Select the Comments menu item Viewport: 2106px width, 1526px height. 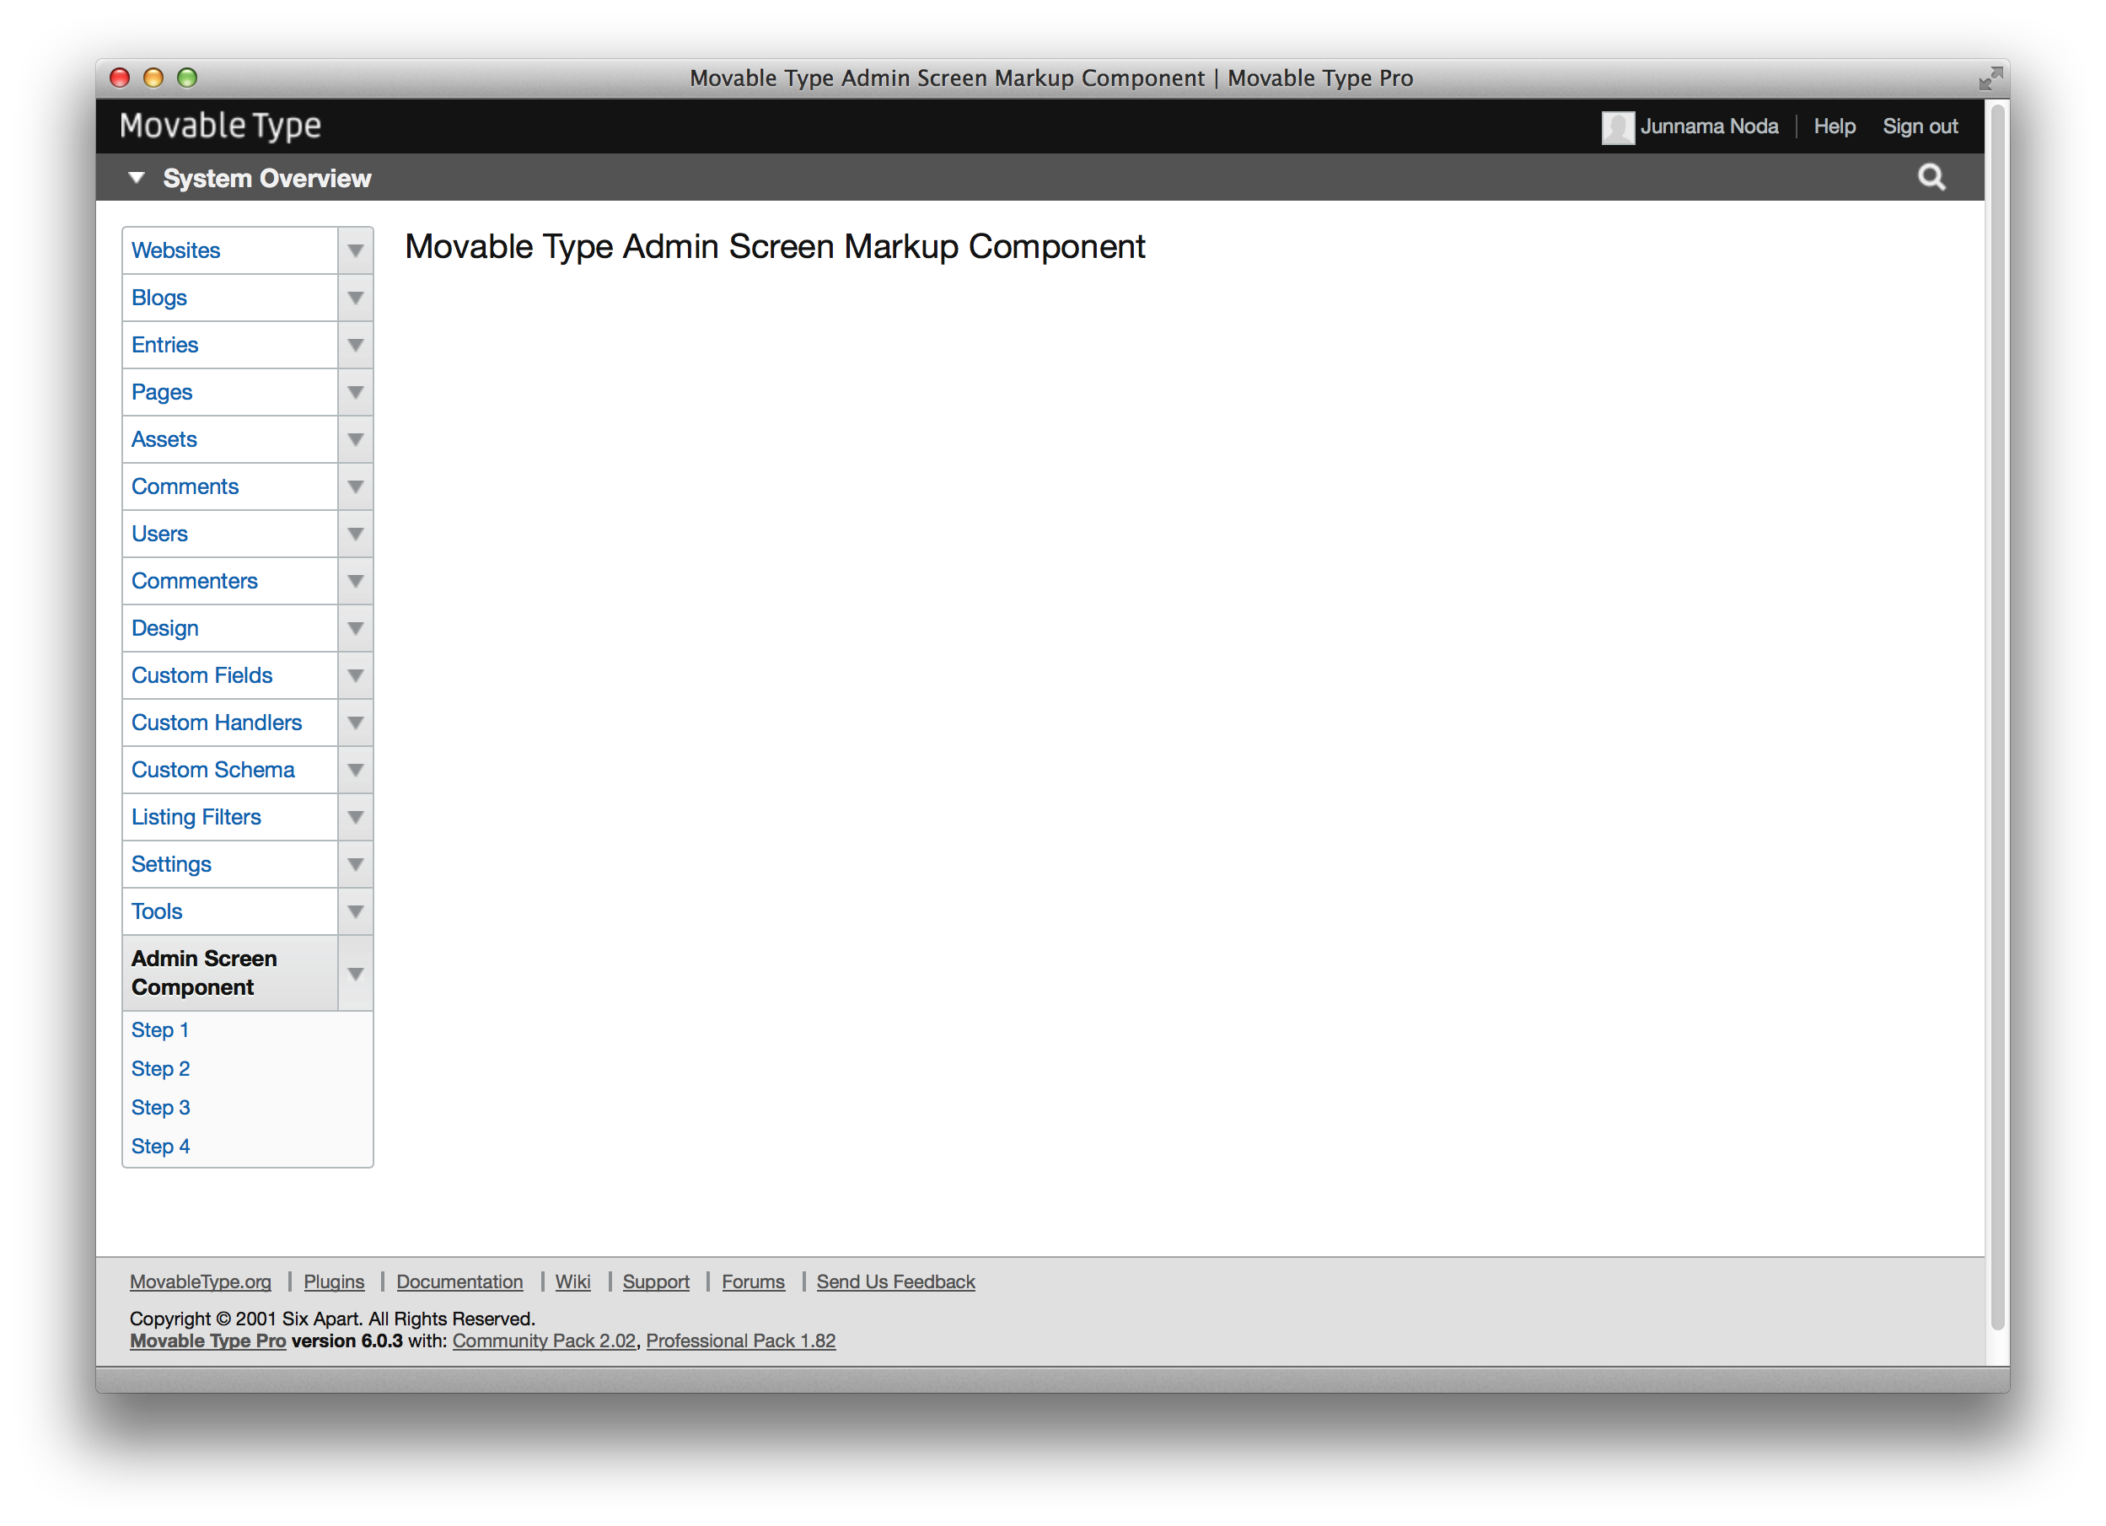click(x=185, y=486)
